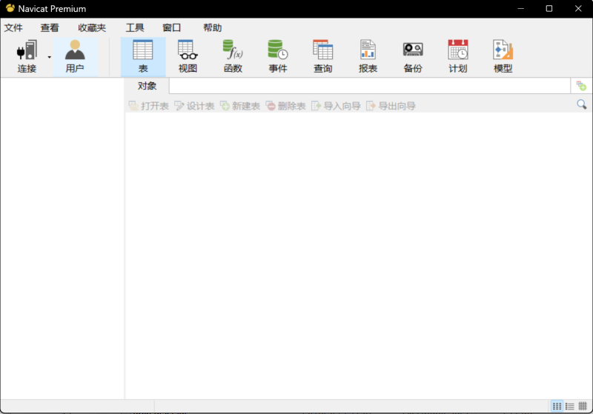Maximize the Navicat Premium window
The image size is (593, 414).
pos(549,8)
